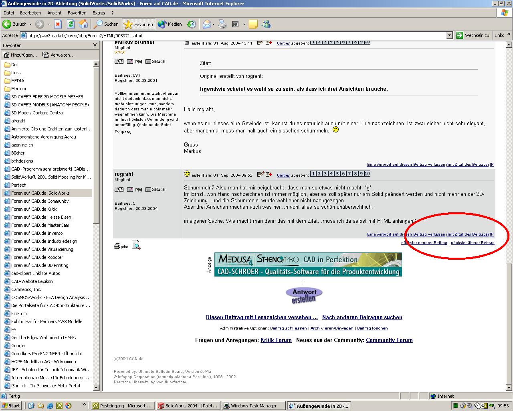Click the PM icon in rograht's post
This screenshot has width=513, height=411.
tap(135, 189)
